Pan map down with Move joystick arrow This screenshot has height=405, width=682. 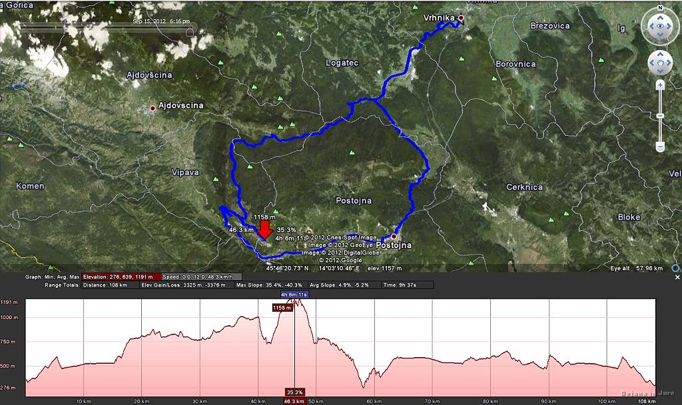point(660,72)
